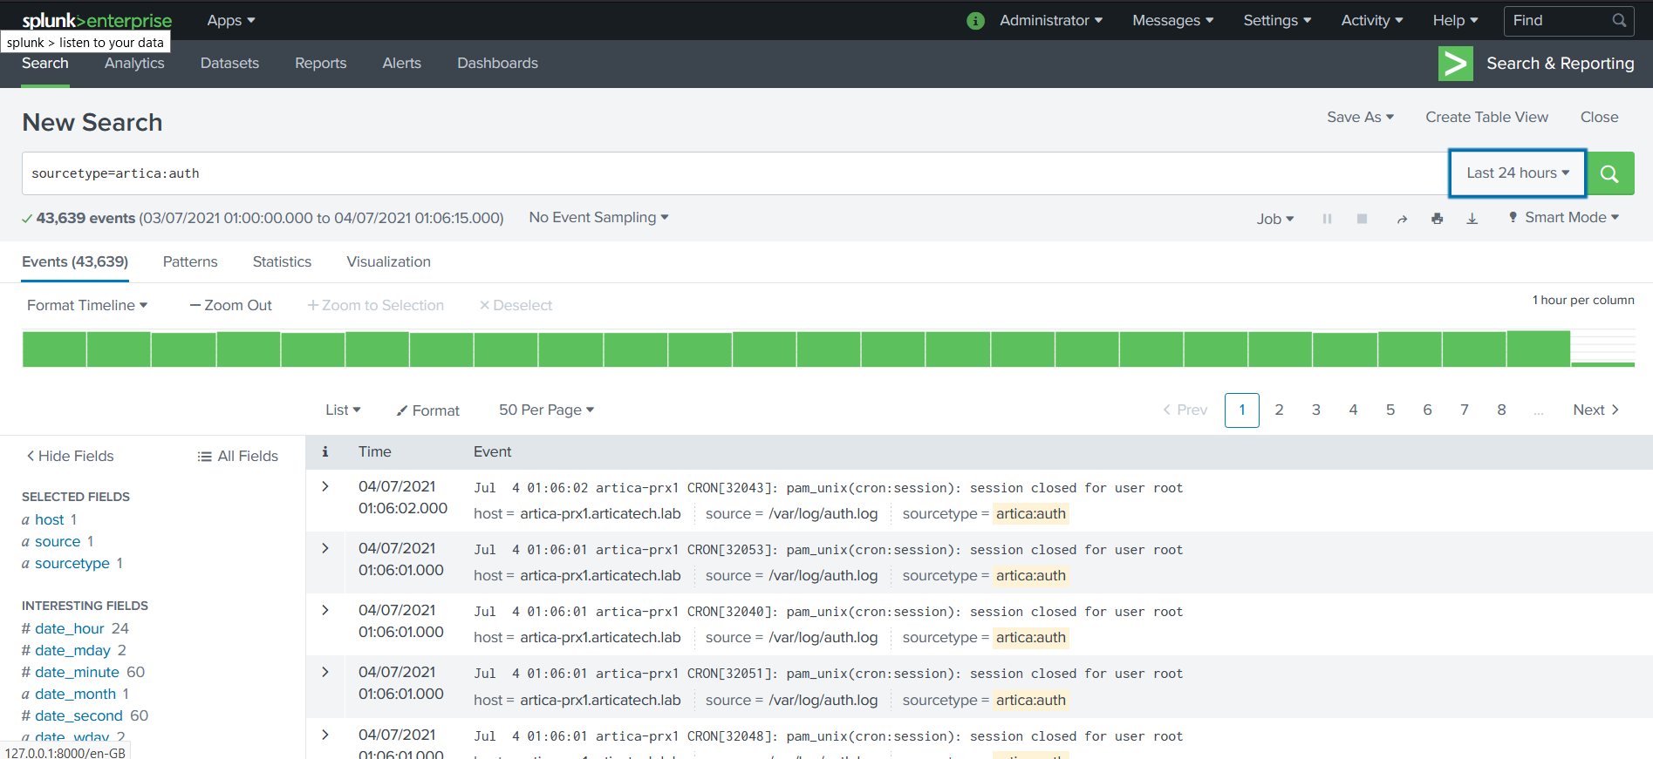The image size is (1653, 759).
Task: Share the search job
Action: click(1402, 219)
